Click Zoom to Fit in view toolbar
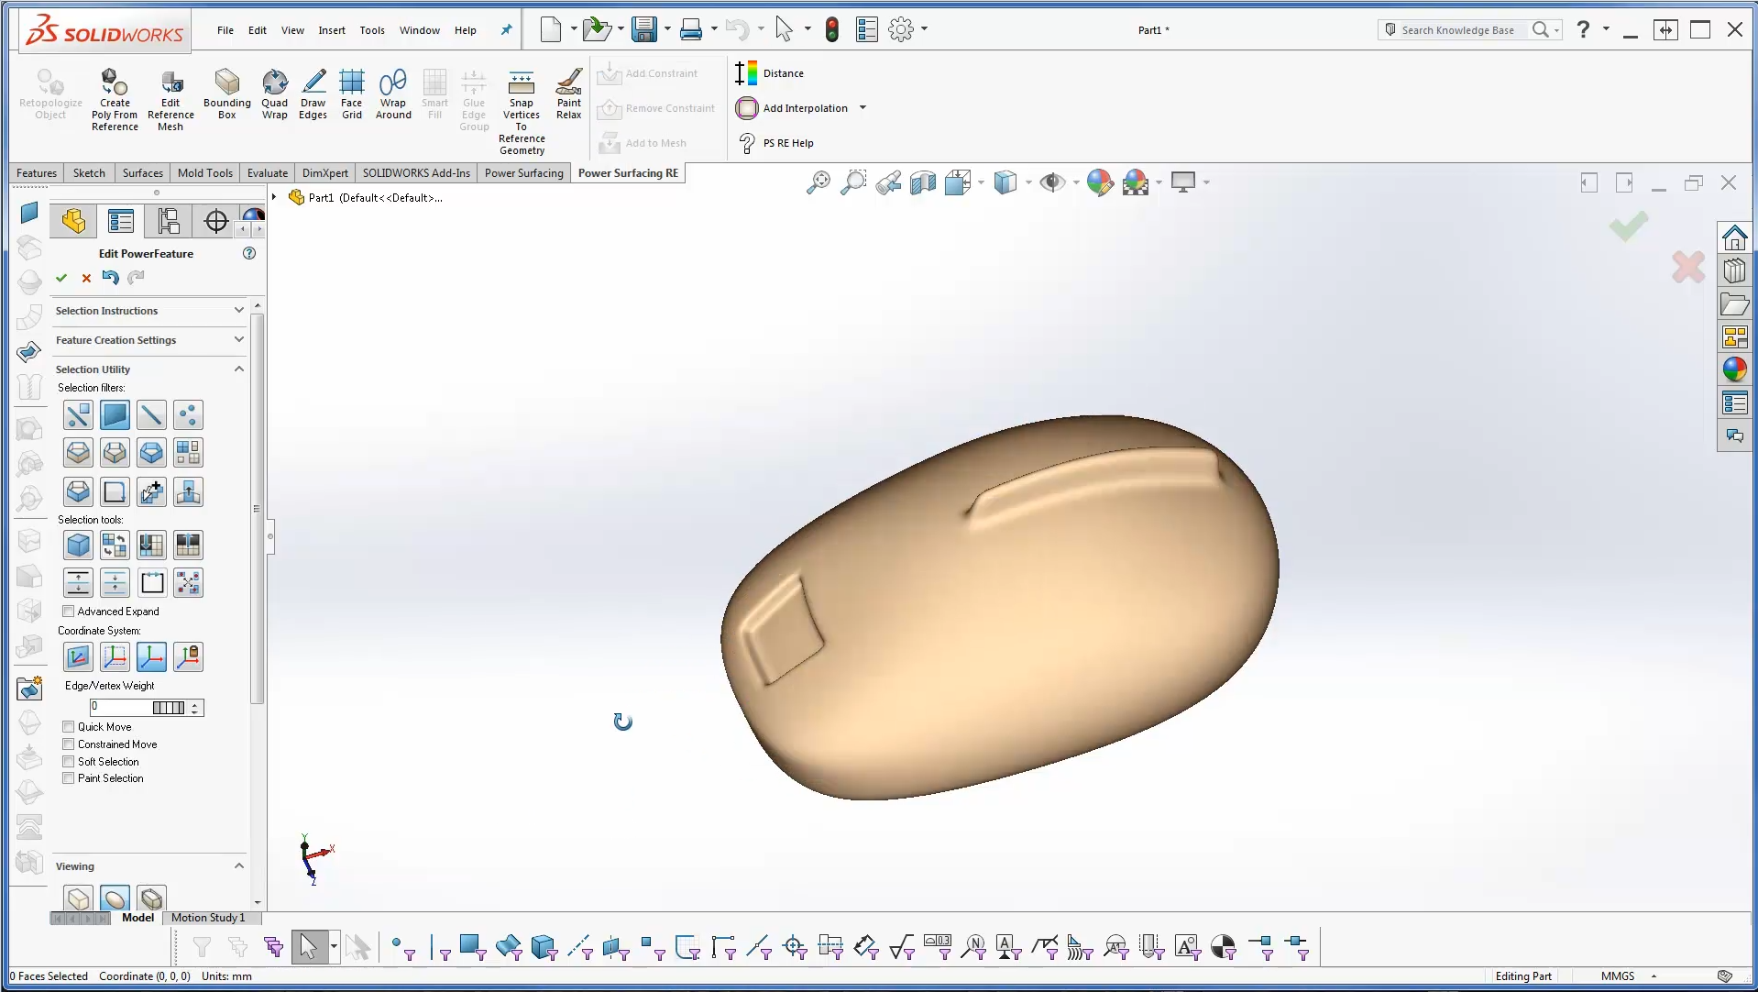Viewport: 1758px width, 992px height. (x=818, y=182)
